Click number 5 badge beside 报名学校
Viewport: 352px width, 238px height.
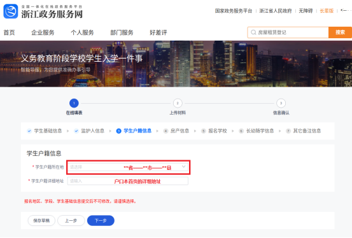204,131
